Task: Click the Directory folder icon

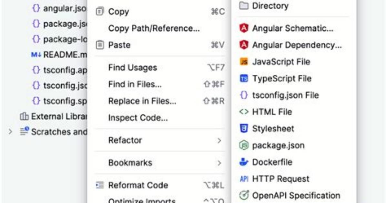Action: point(244,6)
